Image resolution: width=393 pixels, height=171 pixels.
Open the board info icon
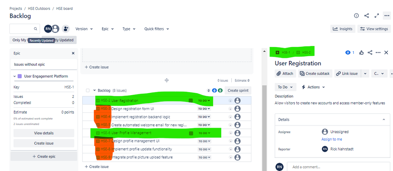click(356, 16)
